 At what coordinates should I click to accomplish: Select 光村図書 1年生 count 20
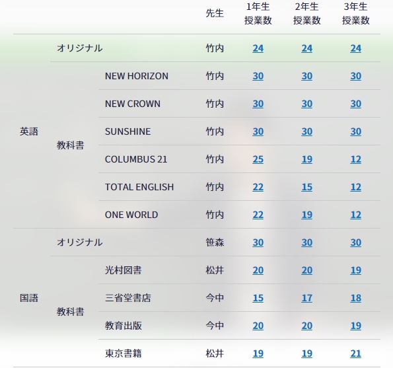pyautogui.click(x=258, y=270)
